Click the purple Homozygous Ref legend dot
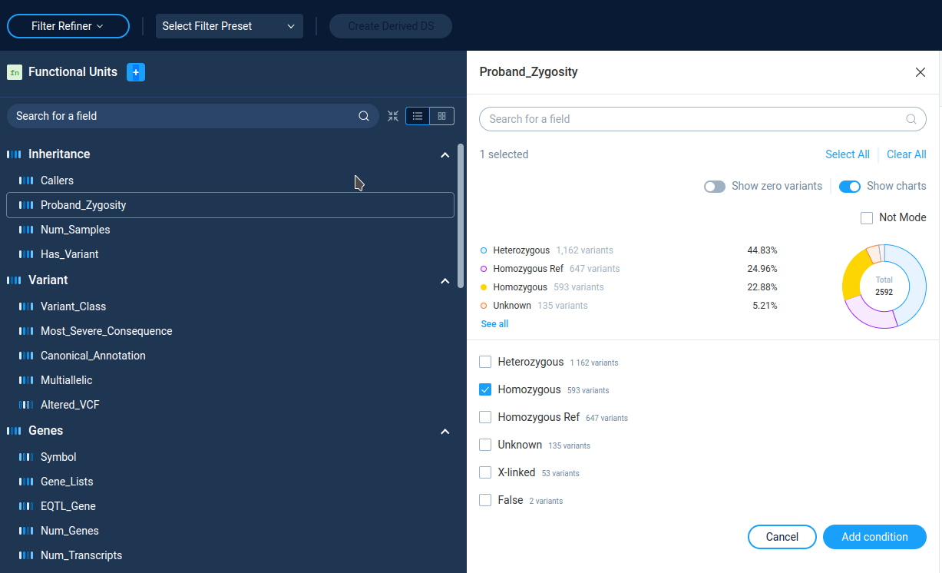Screen dimensions: 942x573 coord(484,269)
